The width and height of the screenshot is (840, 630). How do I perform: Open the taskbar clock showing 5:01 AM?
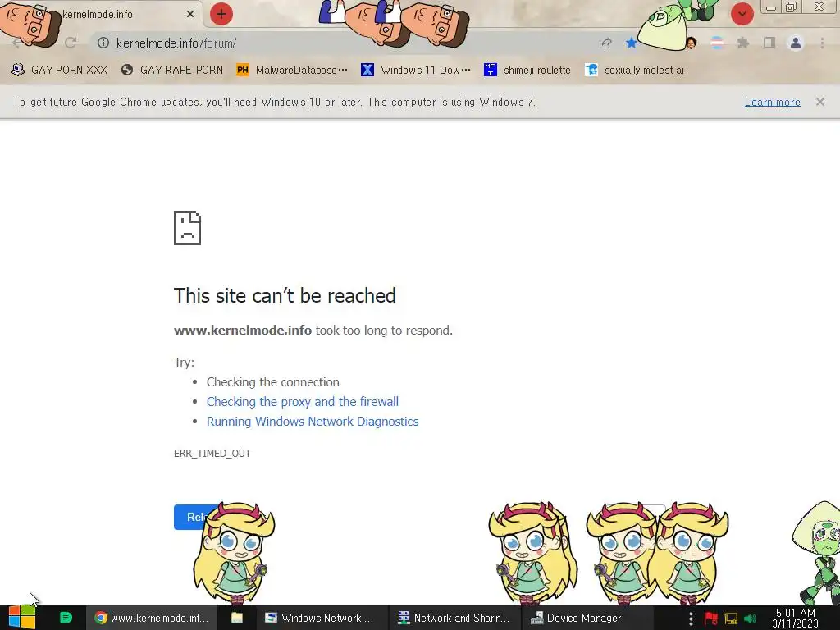[796, 619]
